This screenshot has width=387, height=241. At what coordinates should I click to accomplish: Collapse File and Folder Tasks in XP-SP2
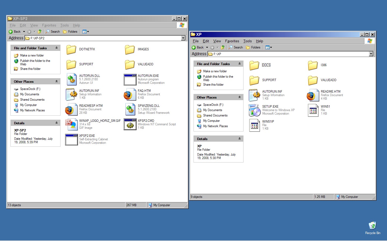[x=56, y=48]
